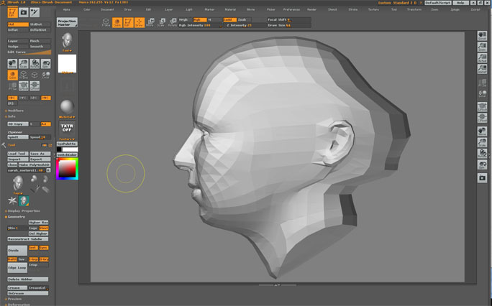Screen dimensions: 492x306
Task: Select the Pinch brush mode
Action: point(40,41)
